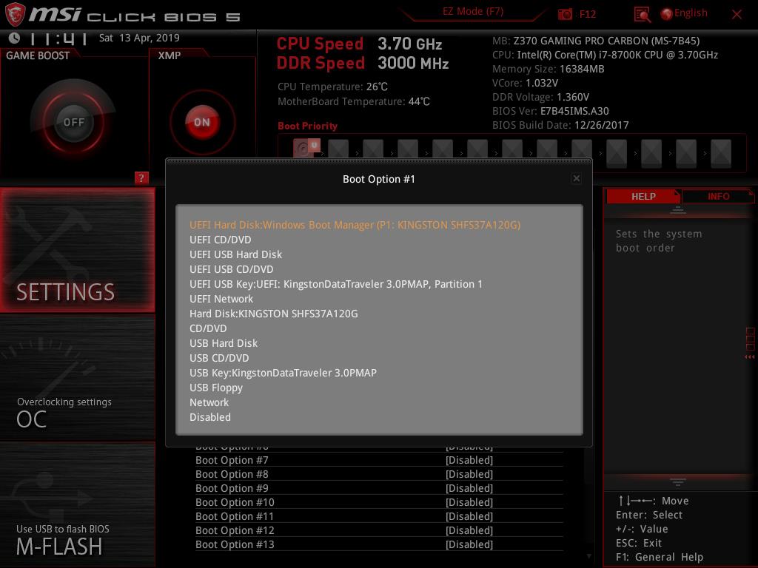Select the legacy USB Hard Disk entry

[x=224, y=343]
